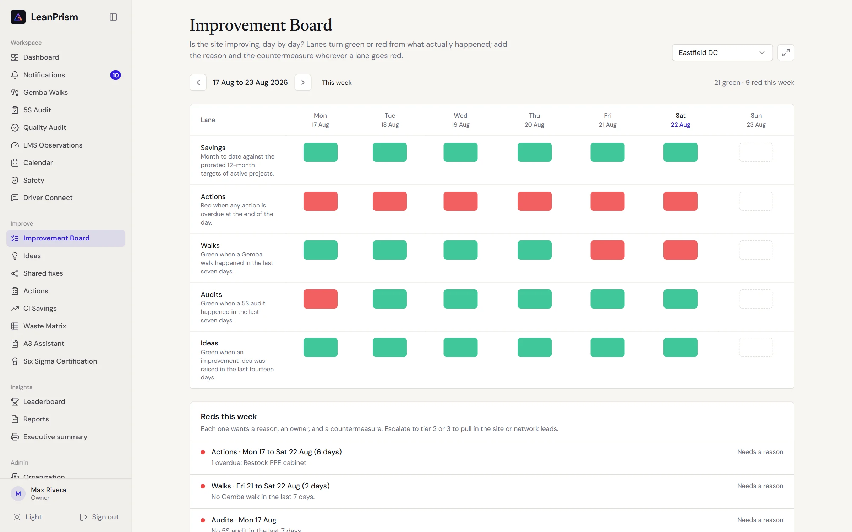852x532 pixels.
Task: Click the 5S Audit clipboard icon
Action: tap(15, 110)
